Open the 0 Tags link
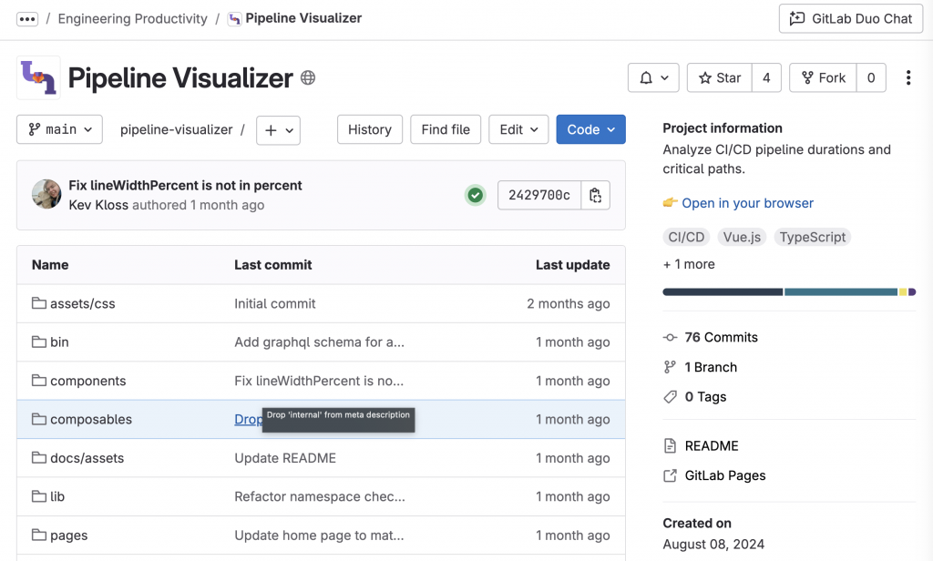 pyautogui.click(x=706, y=397)
